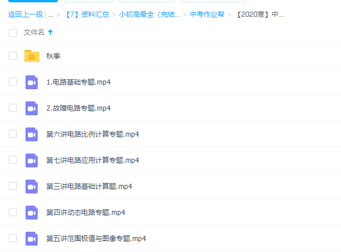Screen dimensions: 341x252
Task: Click video icon for 第六讲电路比例计算专题.mp4
Action: coord(31,134)
